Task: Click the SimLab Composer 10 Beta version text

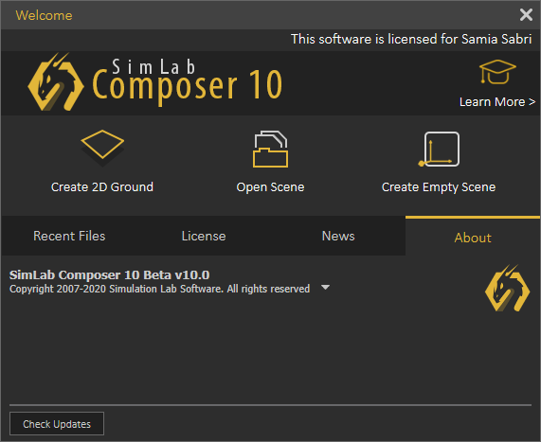Action: (109, 275)
